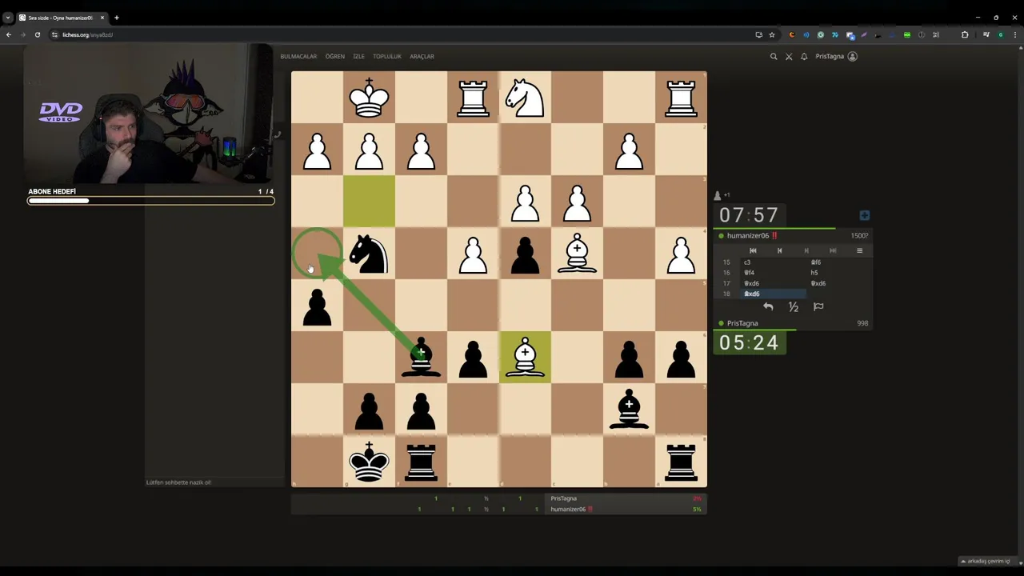This screenshot has width=1024, height=576.
Task: Click the browser back button
Action: (x=8, y=34)
